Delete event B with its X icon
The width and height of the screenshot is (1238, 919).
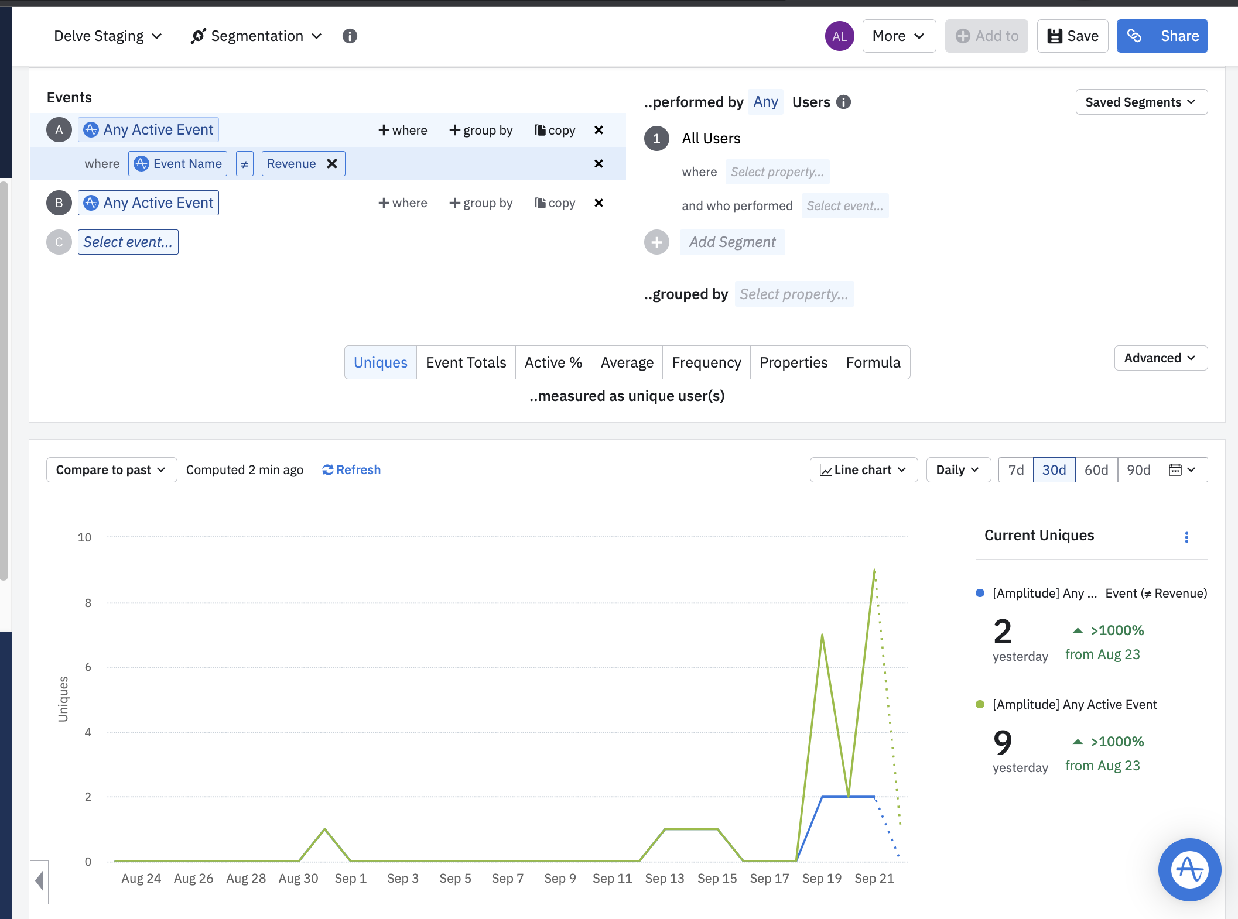pos(599,203)
